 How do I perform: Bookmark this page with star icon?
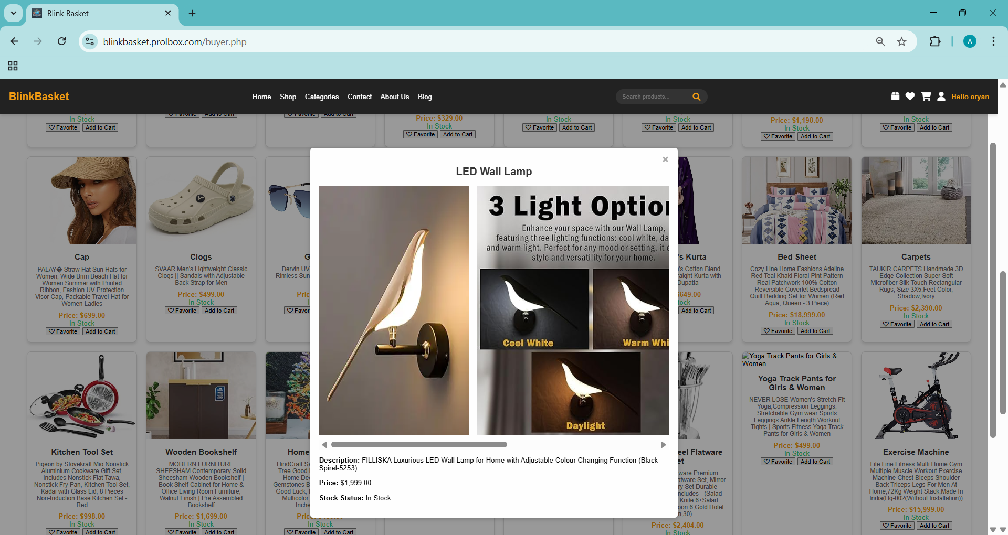(901, 41)
